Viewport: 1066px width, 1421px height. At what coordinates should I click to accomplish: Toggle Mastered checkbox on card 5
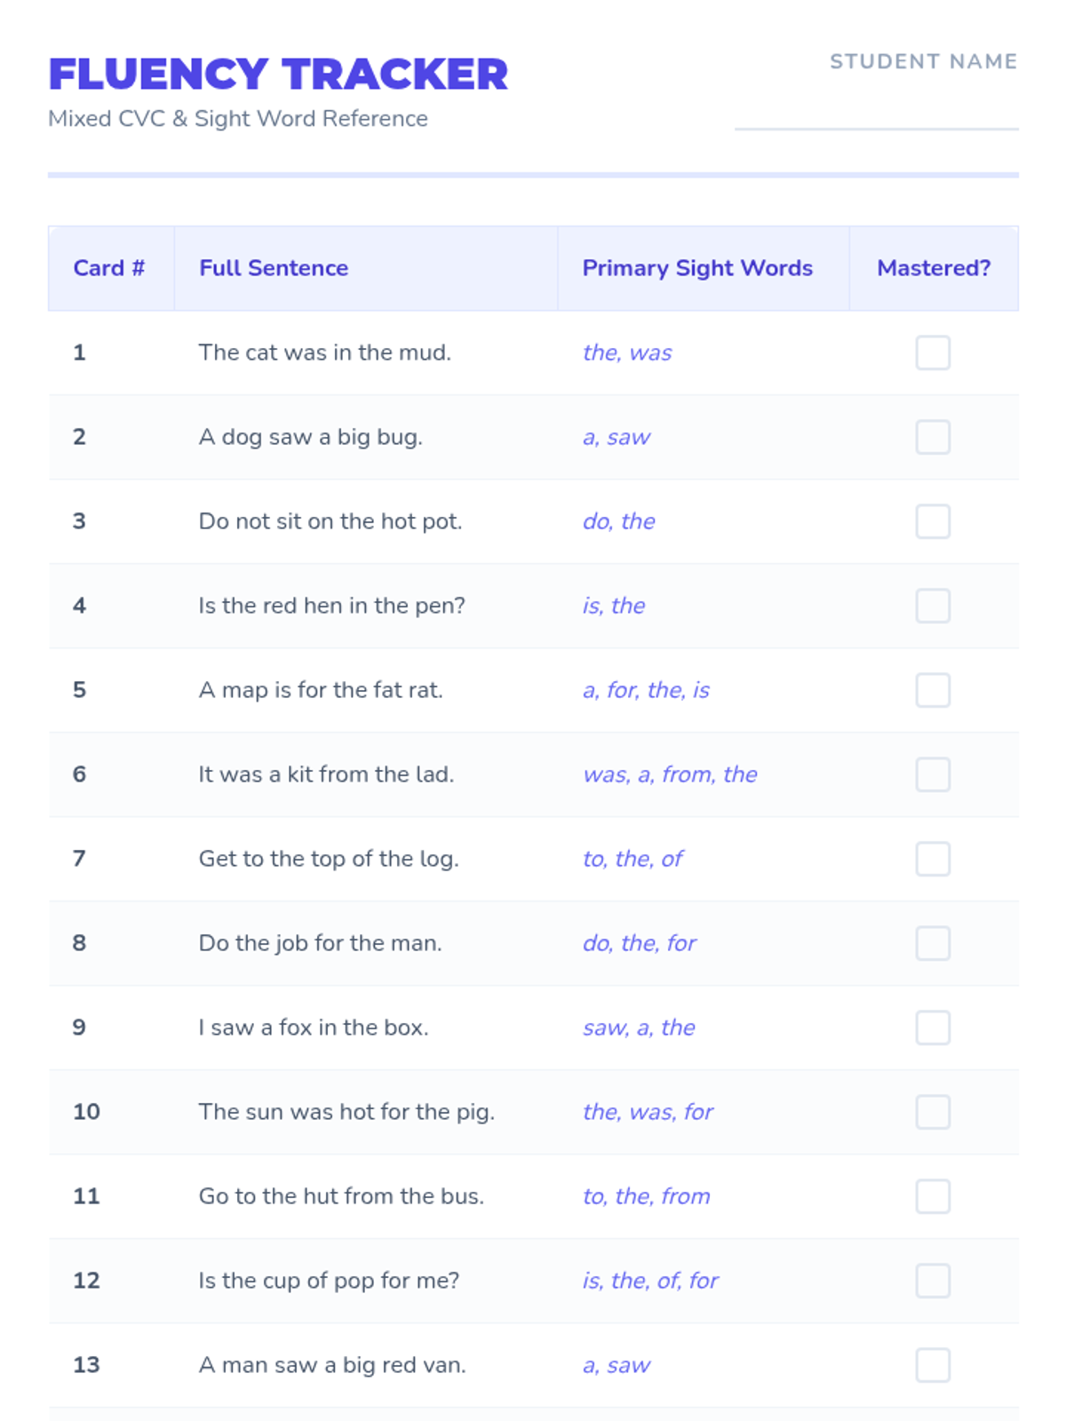coord(933,690)
